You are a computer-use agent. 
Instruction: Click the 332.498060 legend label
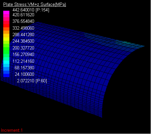coord(23,28)
